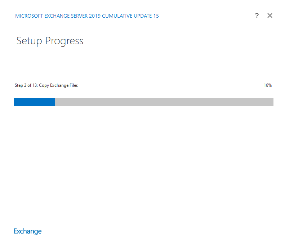Click the Setup Progress heading
Image resolution: width=285 pixels, height=247 pixels.
(x=50, y=41)
